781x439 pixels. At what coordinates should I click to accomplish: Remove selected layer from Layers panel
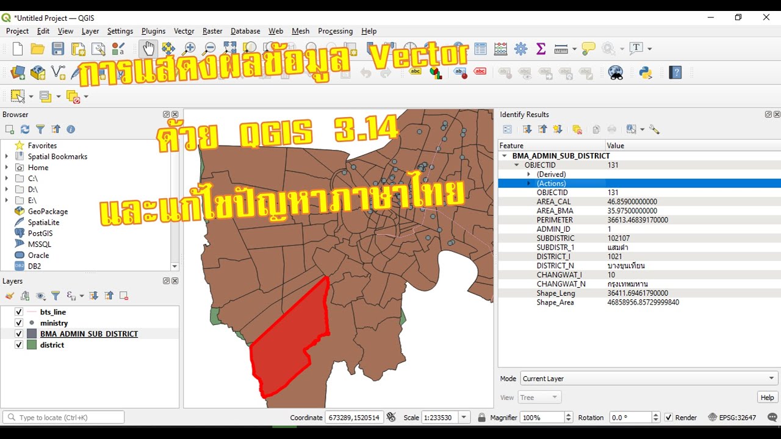point(124,296)
